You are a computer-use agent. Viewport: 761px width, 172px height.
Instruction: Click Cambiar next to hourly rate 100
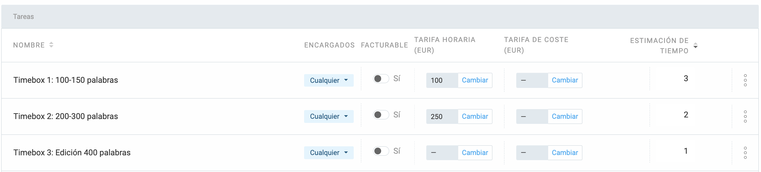[x=475, y=80]
